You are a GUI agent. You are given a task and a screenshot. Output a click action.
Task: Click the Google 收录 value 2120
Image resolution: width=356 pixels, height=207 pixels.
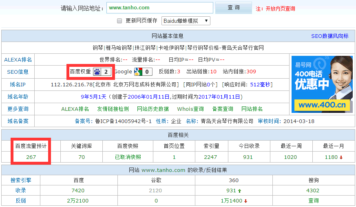(x=155, y=190)
